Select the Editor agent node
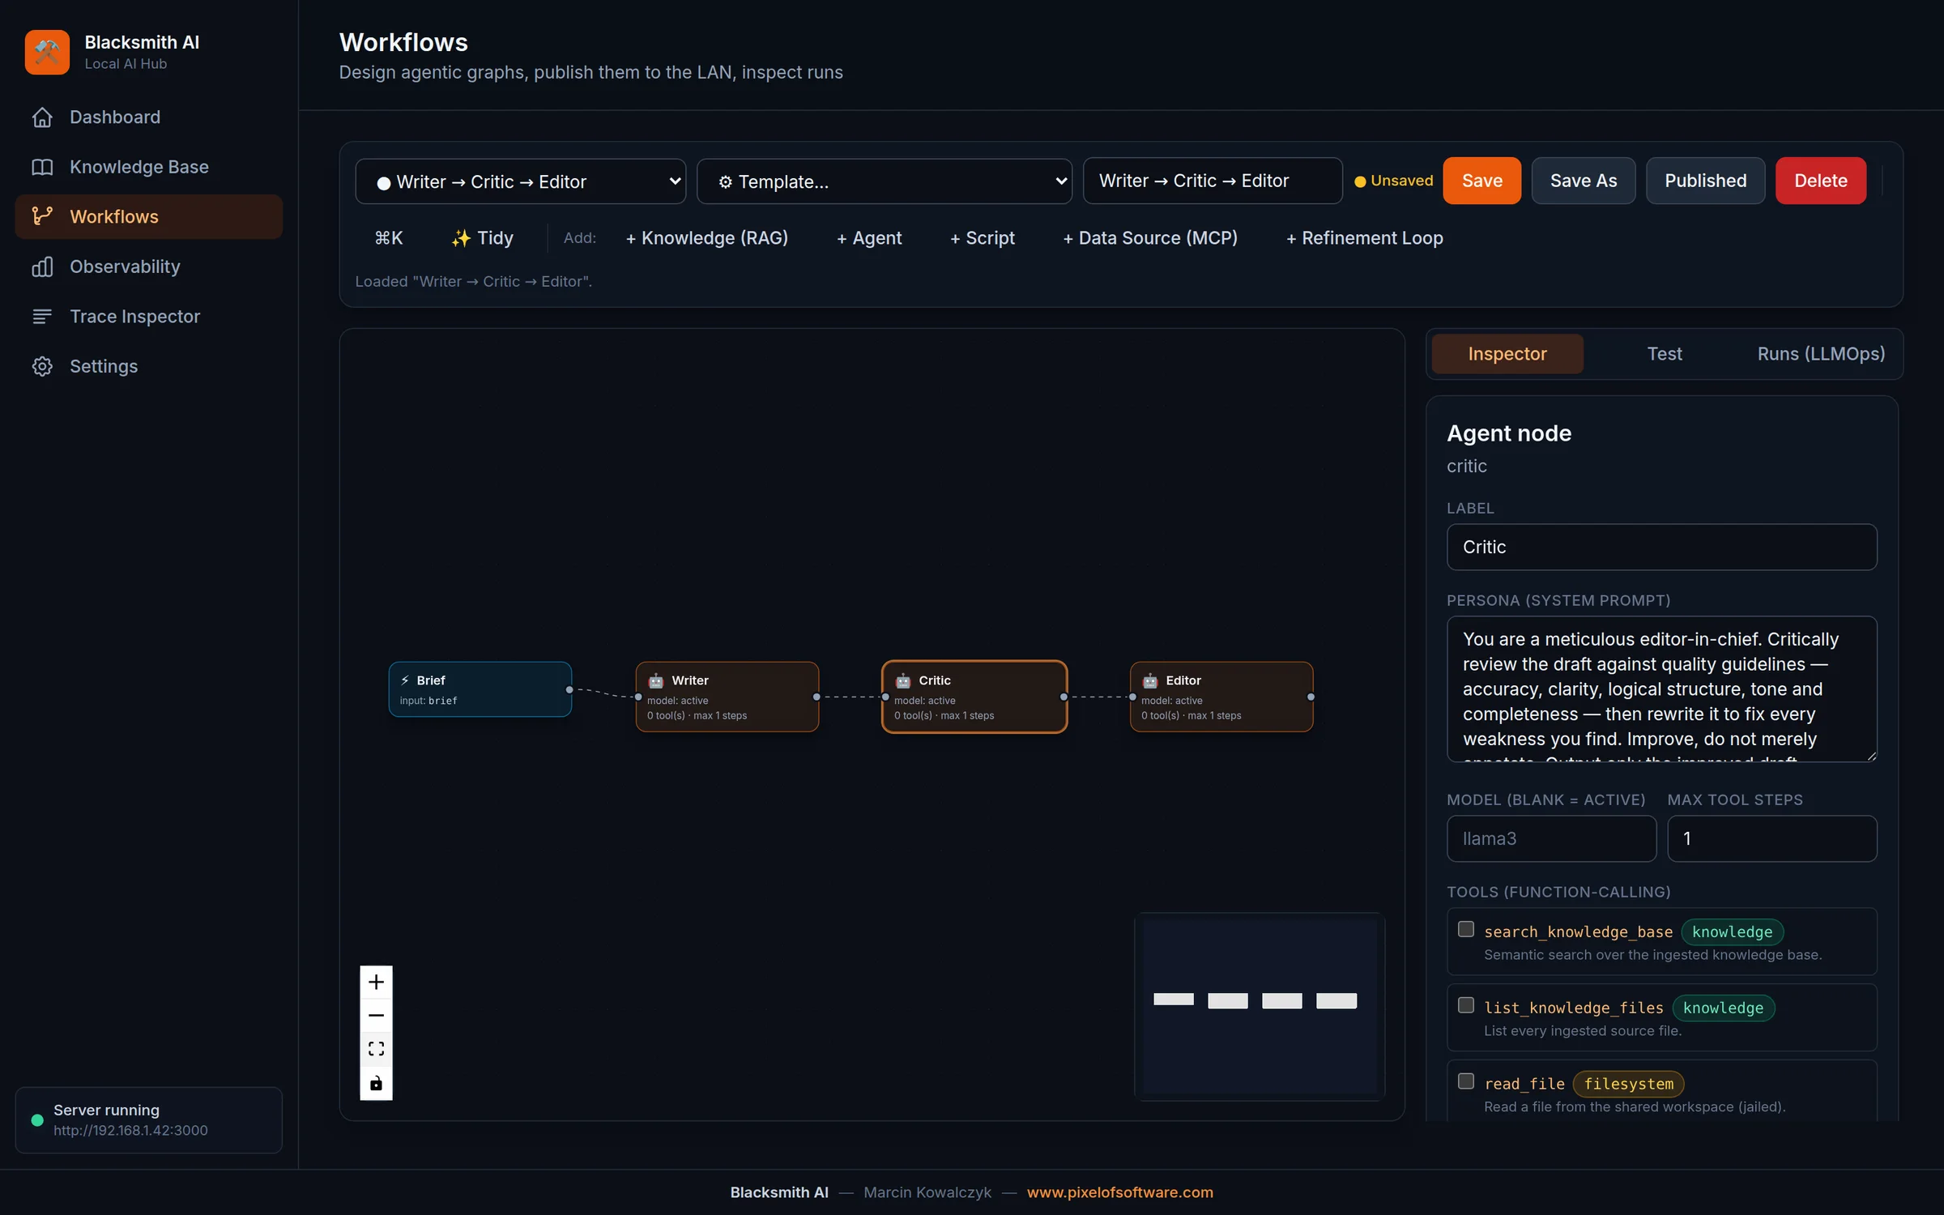This screenshot has height=1215, width=1944. pyautogui.click(x=1221, y=697)
